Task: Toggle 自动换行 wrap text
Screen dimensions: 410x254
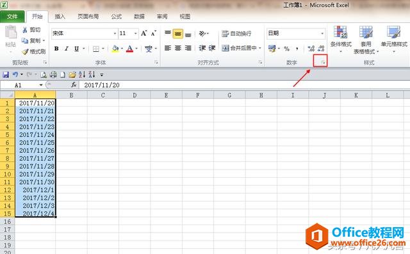Action: pos(236,33)
